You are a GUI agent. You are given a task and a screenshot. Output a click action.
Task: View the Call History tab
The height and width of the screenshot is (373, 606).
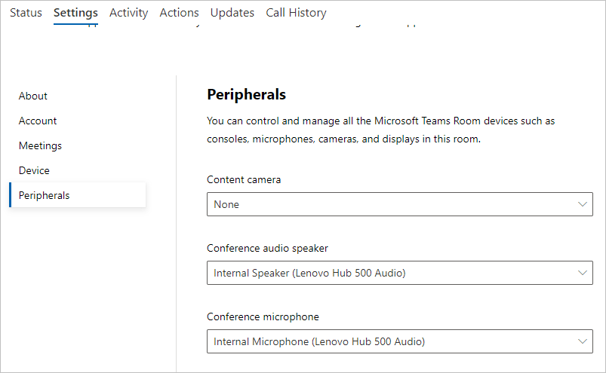click(296, 13)
